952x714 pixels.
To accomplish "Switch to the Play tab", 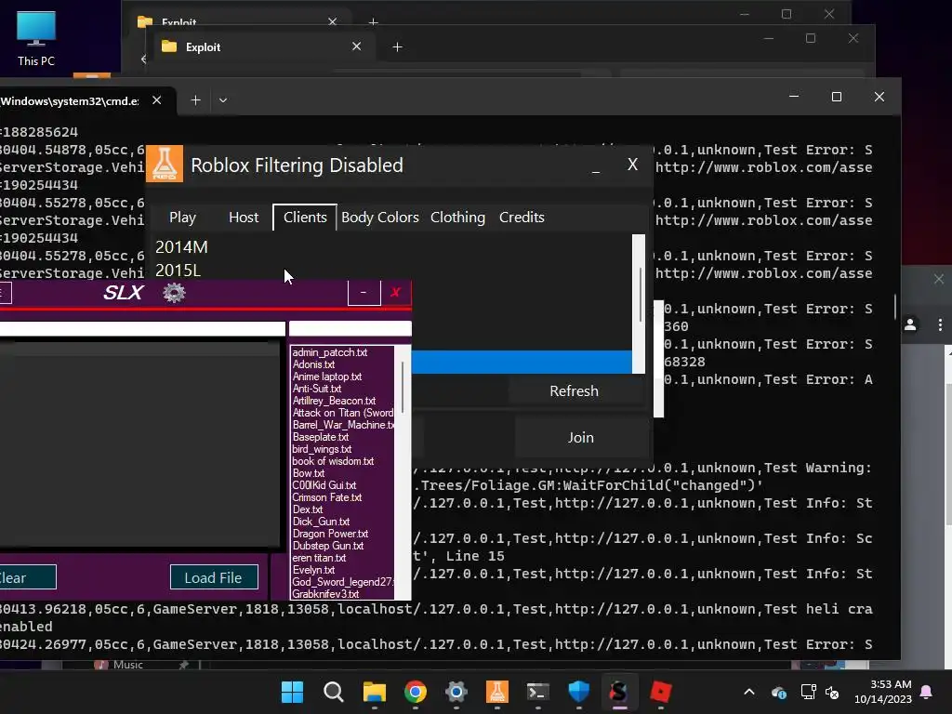I will [x=182, y=218].
